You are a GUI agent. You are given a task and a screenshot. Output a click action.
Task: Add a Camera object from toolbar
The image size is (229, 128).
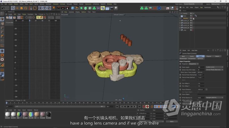(112, 8)
